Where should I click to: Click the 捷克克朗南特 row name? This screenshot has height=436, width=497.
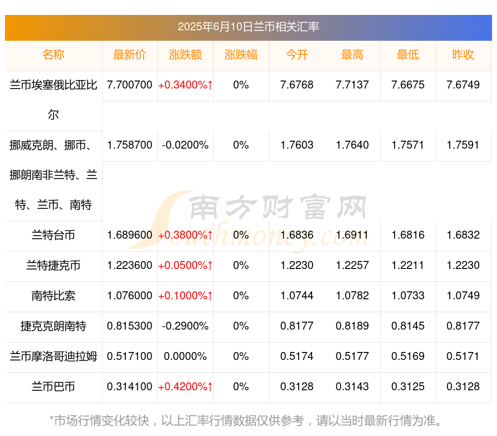tap(53, 326)
